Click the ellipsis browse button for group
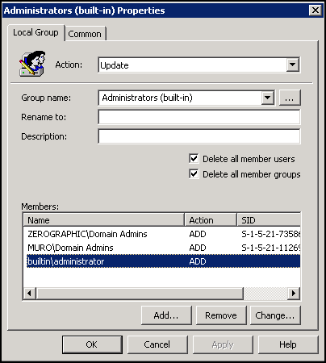This screenshot has height=363, width=326. pos(290,98)
